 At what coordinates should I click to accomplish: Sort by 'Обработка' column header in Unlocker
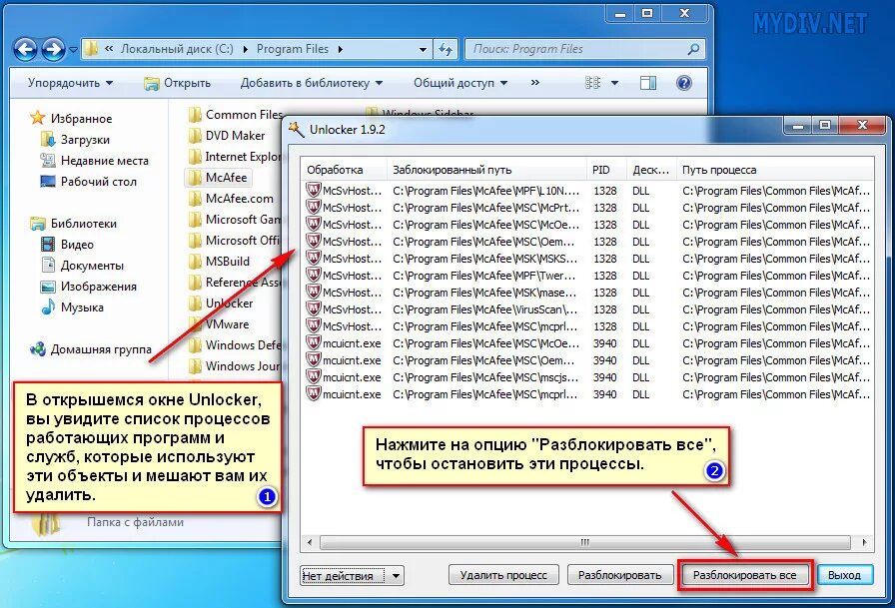click(344, 170)
